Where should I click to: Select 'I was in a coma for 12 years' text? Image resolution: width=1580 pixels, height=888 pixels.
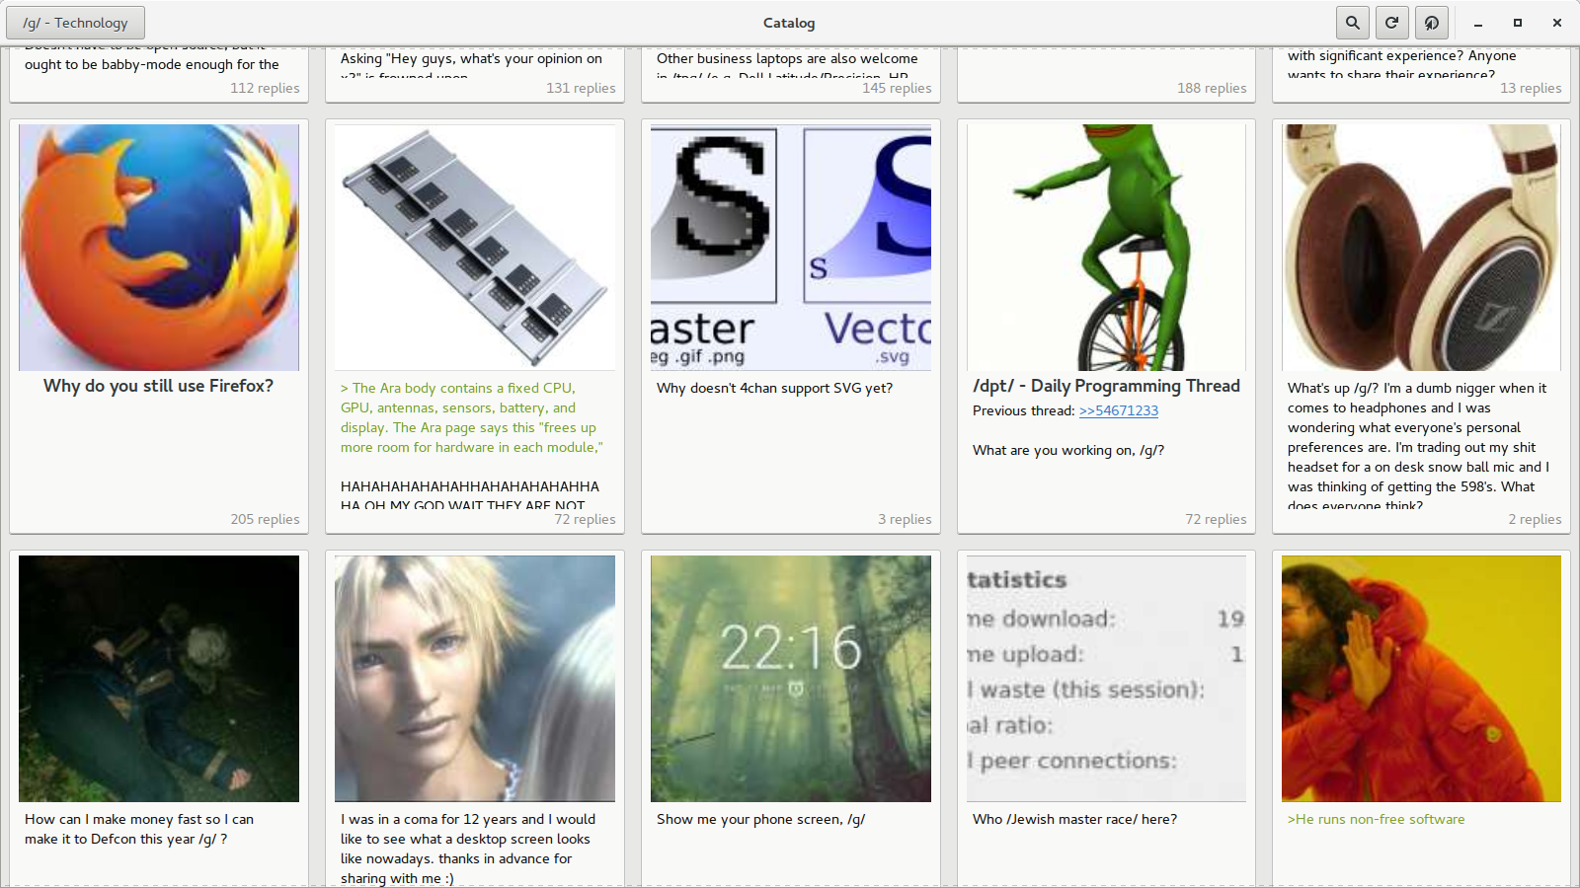(x=468, y=849)
